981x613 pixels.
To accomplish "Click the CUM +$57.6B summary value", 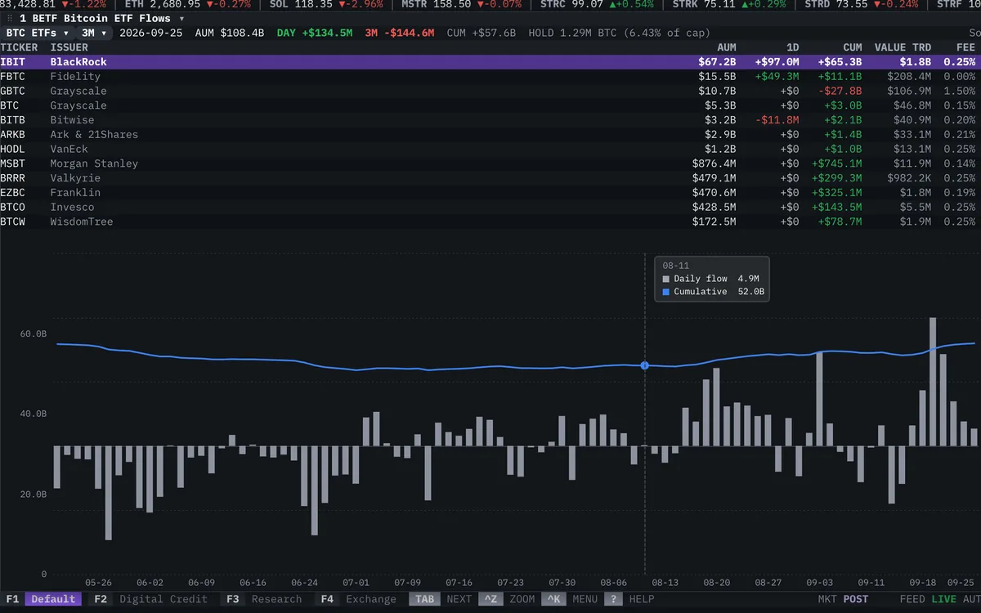I will pyautogui.click(x=482, y=33).
